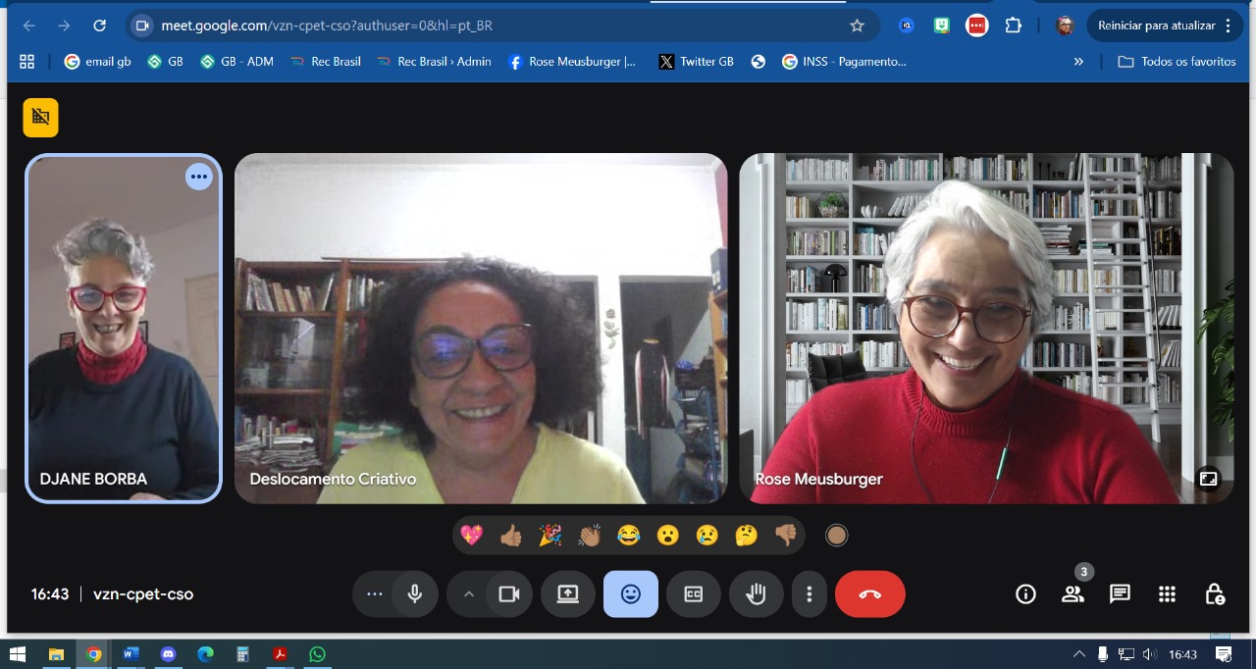This screenshot has width=1256, height=669.
Task: Turn captions on or off
Action: tap(693, 593)
